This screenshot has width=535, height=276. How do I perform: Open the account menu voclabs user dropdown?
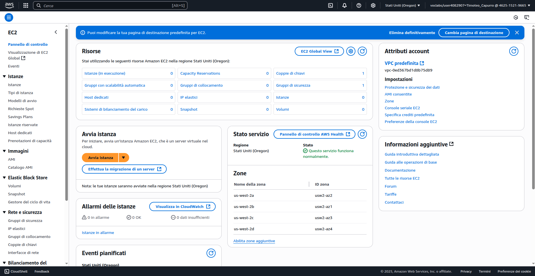[x=480, y=5]
